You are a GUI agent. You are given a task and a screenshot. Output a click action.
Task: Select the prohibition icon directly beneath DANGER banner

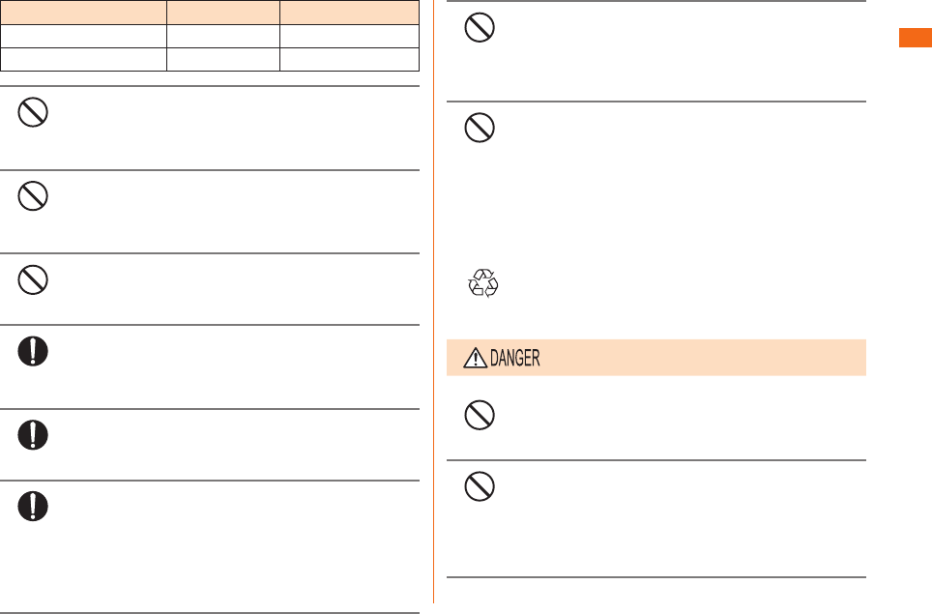coord(480,415)
